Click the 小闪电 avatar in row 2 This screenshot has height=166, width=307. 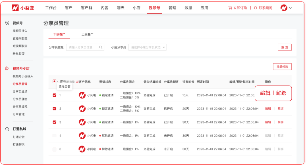(82, 108)
